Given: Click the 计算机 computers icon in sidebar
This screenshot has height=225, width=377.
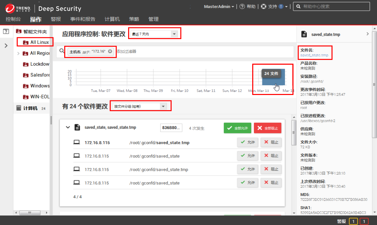Looking at the screenshot, I should pos(19,108).
